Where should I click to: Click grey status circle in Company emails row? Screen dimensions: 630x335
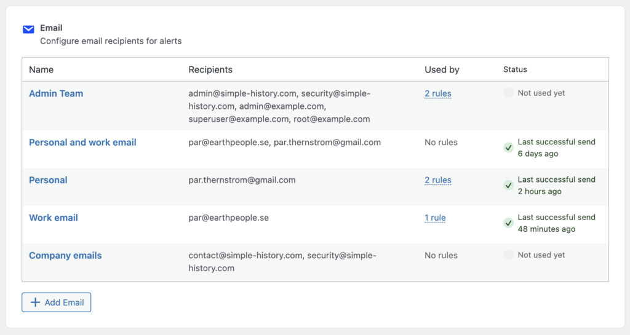[x=508, y=255]
